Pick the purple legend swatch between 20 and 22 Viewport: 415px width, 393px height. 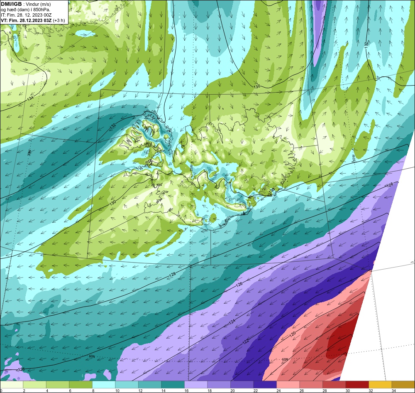[242, 385]
